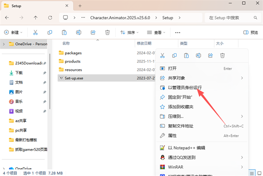Click the Copy icon in the context menu
The width and height of the screenshot is (263, 176).
[174, 56]
